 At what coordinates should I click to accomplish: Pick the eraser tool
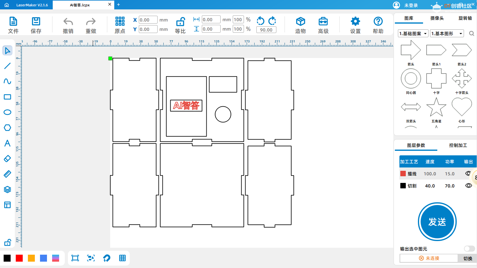click(x=7, y=159)
